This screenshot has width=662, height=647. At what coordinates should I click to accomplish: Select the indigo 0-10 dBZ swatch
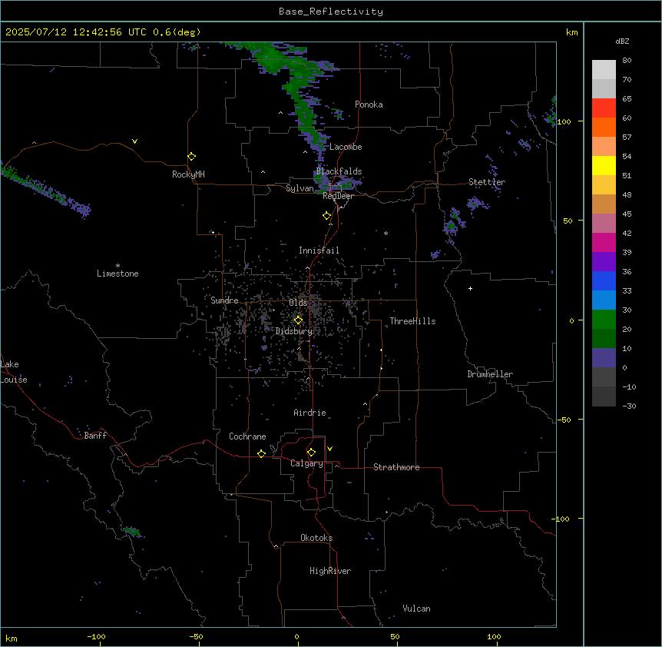(604, 358)
